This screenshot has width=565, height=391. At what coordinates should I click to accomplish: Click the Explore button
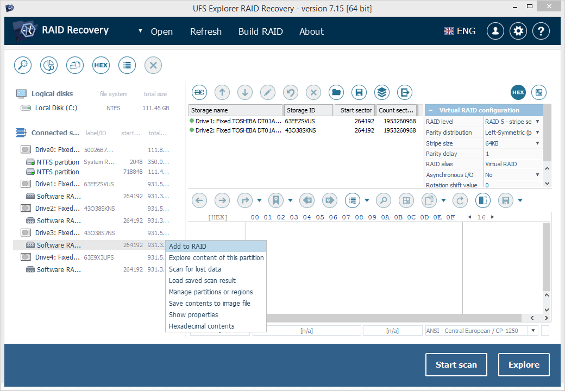(x=524, y=365)
